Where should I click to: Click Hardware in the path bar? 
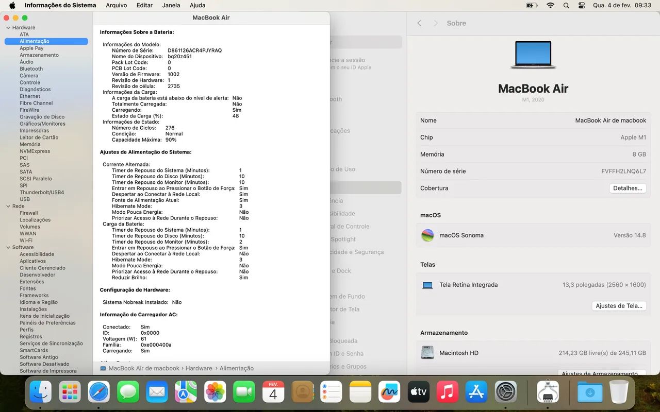click(x=199, y=368)
